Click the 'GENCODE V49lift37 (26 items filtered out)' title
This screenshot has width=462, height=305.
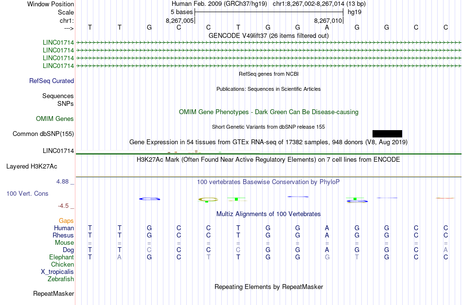tap(268, 35)
